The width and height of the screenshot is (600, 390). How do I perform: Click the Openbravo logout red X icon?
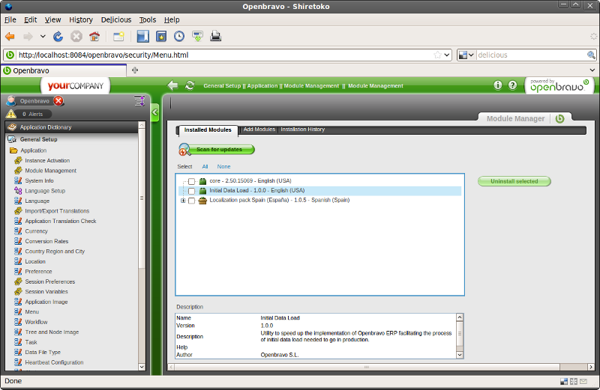tap(58, 101)
